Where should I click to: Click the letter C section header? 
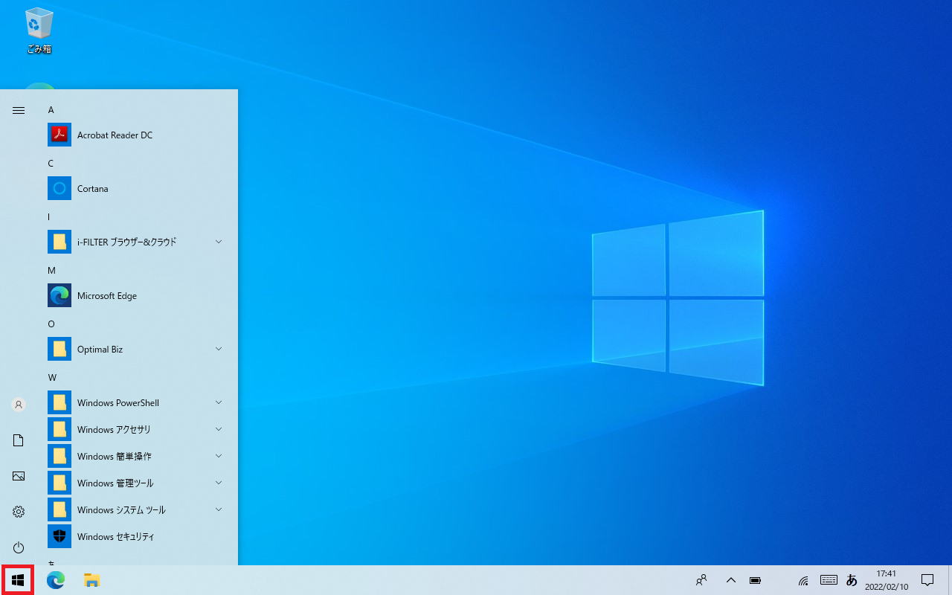(x=51, y=164)
